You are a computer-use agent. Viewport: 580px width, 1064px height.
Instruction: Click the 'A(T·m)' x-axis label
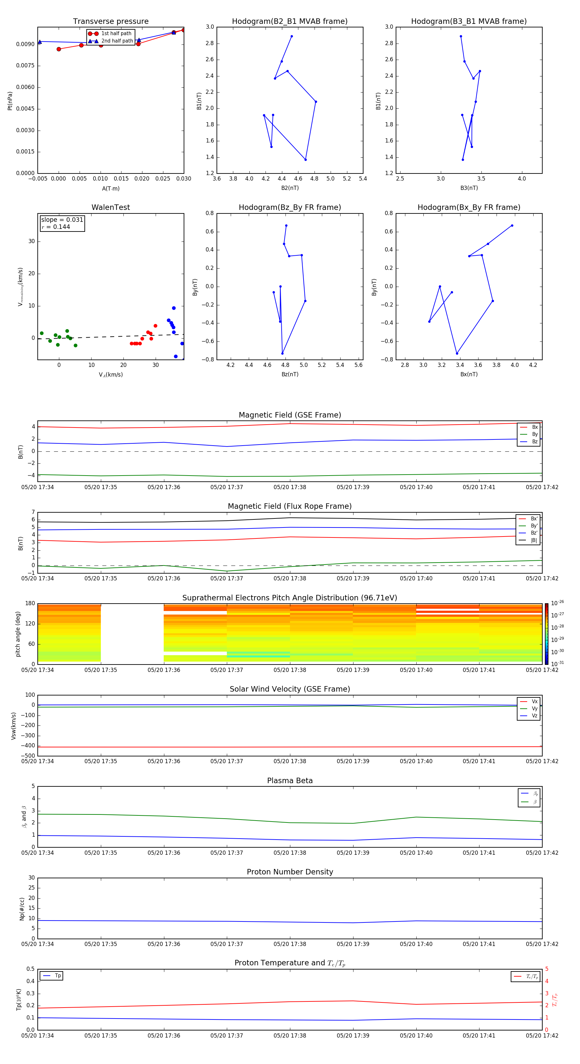111,189
